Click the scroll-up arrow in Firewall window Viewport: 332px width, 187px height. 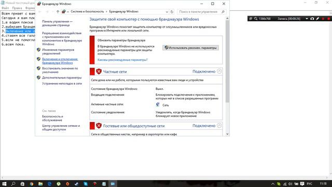pyautogui.click(x=227, y=19)
